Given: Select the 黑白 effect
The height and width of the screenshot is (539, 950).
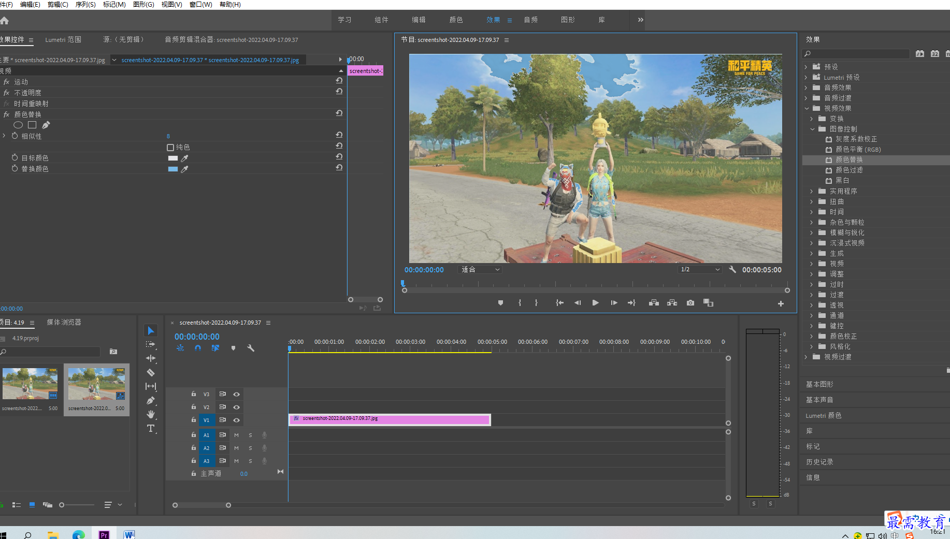Looking at the screenshot, I should point(842,180).
